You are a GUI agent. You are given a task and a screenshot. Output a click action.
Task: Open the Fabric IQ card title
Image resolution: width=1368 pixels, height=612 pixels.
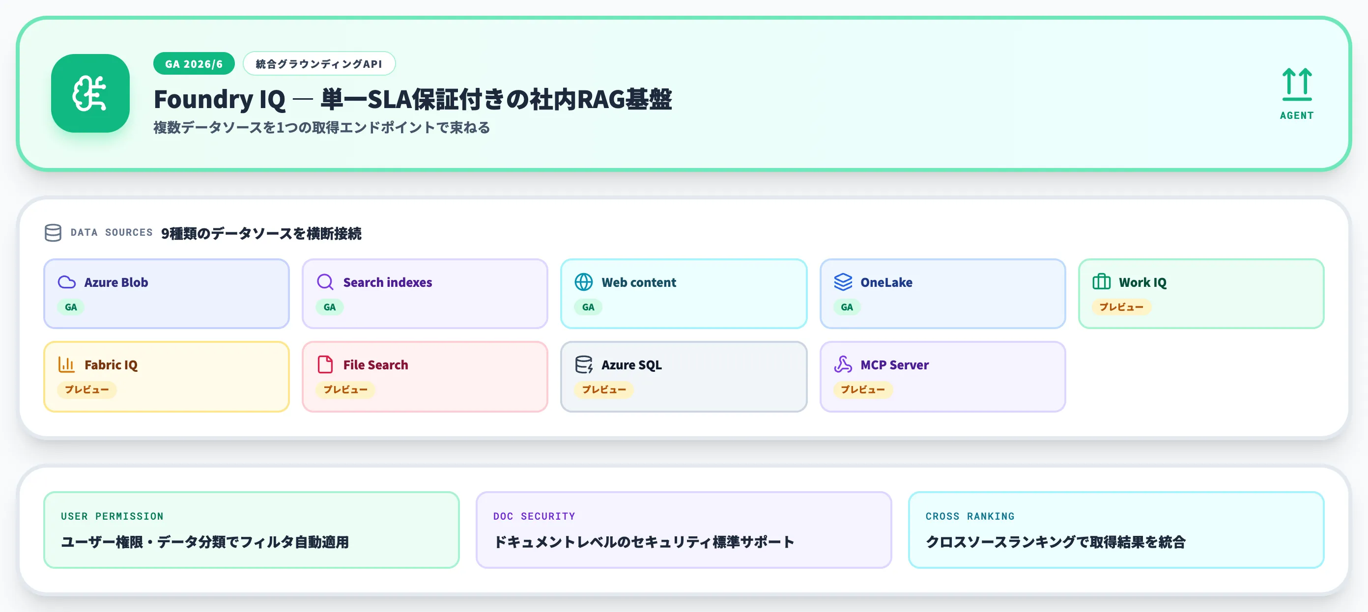(111, 365)
